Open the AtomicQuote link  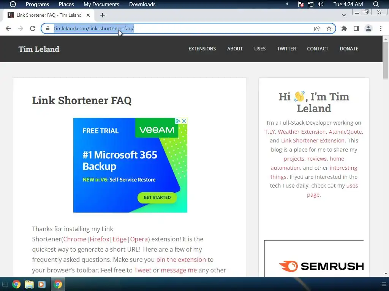345,131
